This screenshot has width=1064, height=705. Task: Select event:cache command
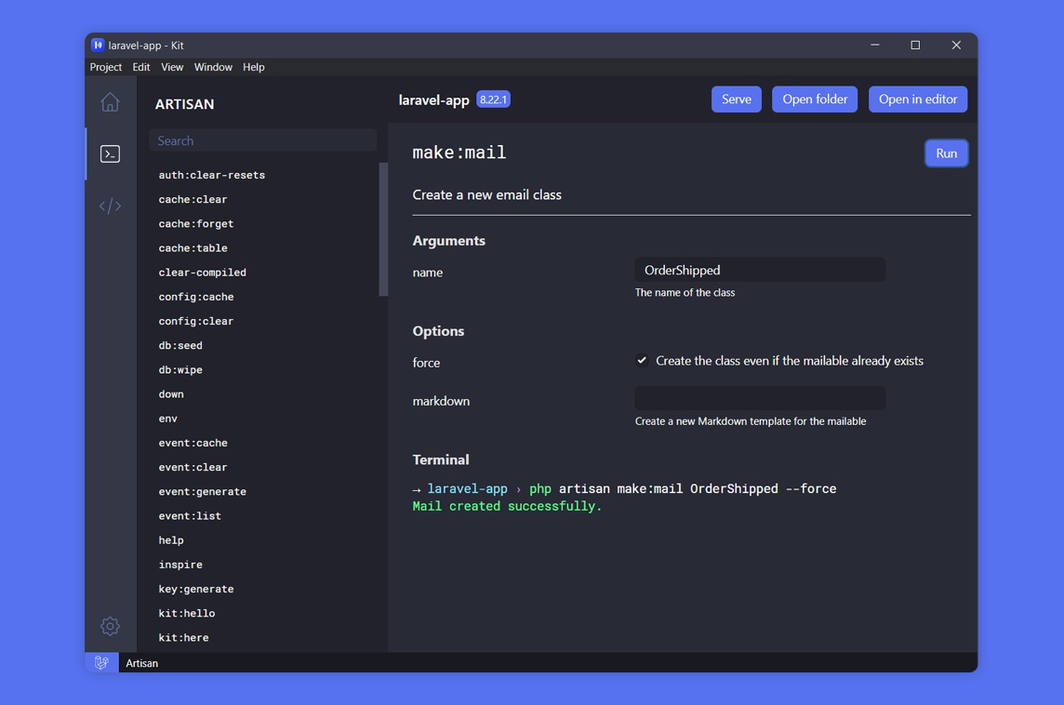click(193, 443)
